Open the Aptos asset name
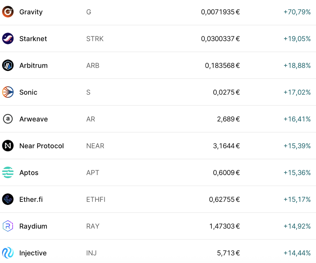The height and width of the screenshot is (263, 316). click(x=29, y=173)
